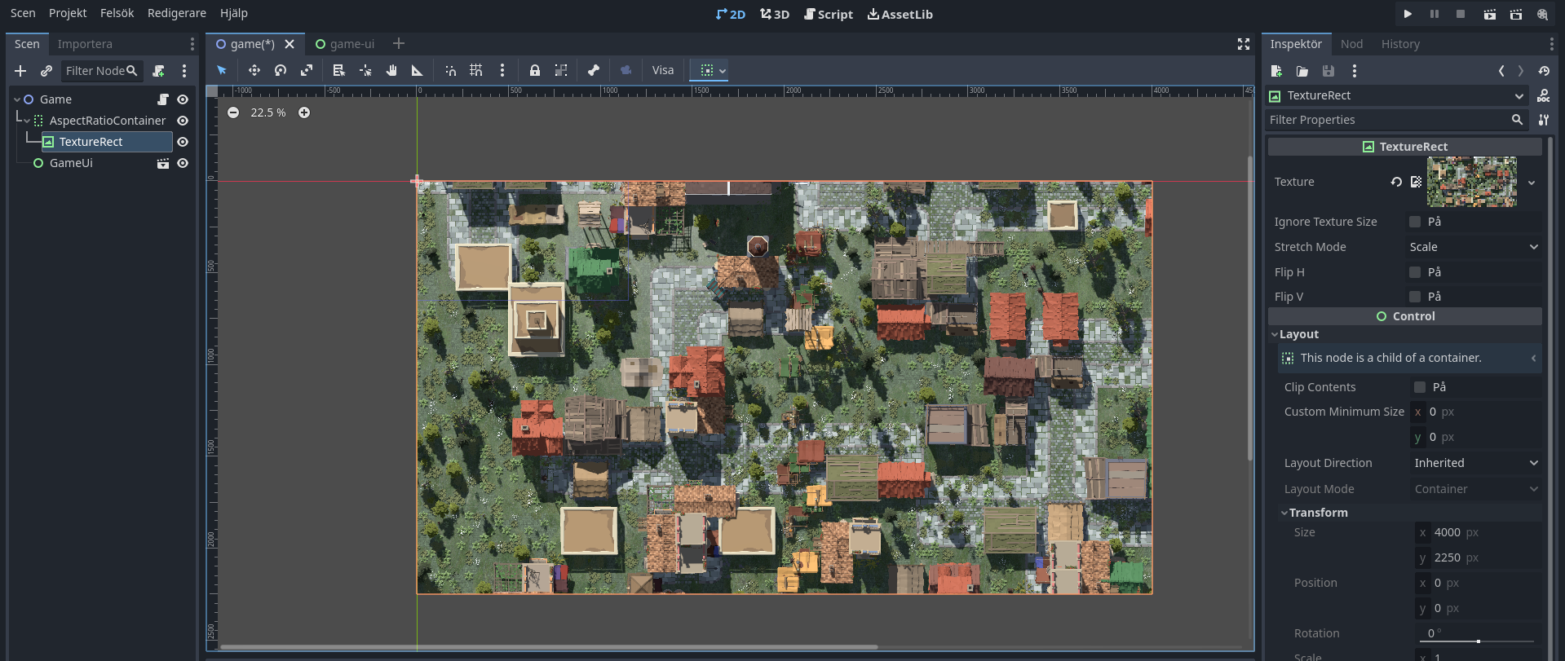Toggle smart snapping magnet

coord(450,71)
